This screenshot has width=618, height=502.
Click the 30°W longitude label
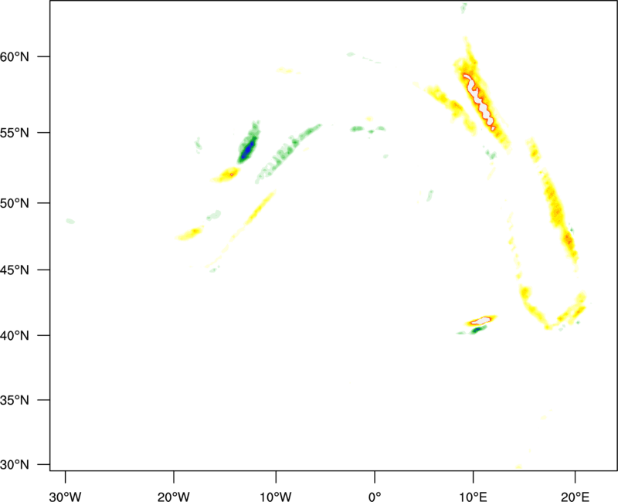[65, 497]
